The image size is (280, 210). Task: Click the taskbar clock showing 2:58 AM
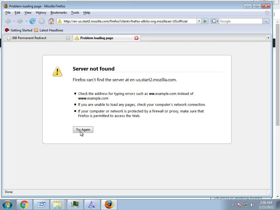click(266, 205)
